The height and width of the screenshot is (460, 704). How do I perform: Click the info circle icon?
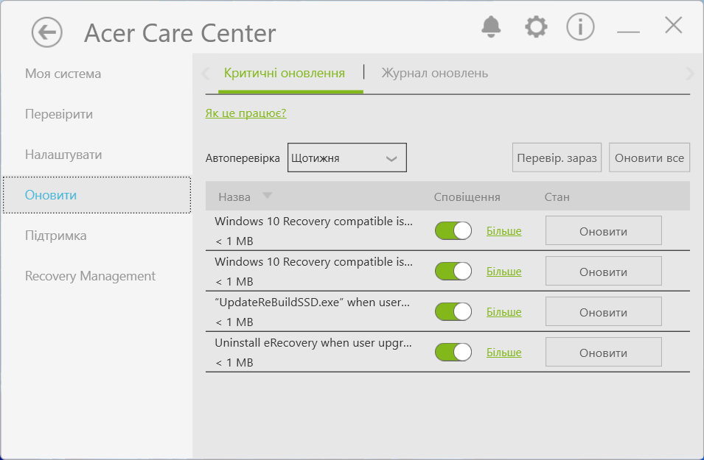pos(580,27)
